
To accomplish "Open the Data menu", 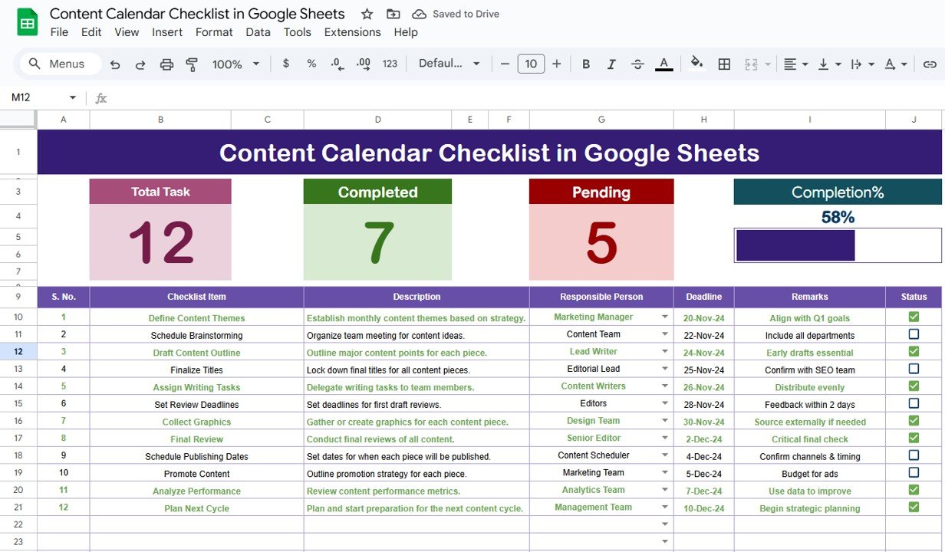I will [x=258, y=32].
